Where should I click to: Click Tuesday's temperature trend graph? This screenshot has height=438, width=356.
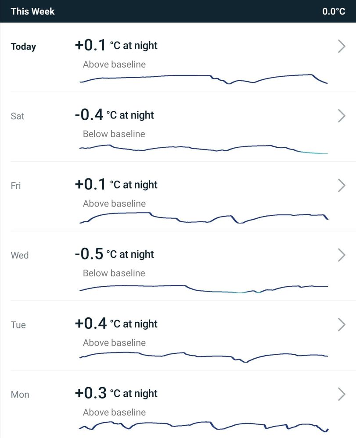(x=204, y=356)
